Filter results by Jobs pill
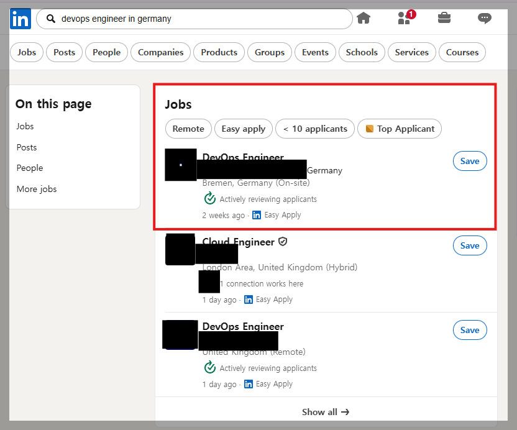The image size is (517, 430). [27, 52]
